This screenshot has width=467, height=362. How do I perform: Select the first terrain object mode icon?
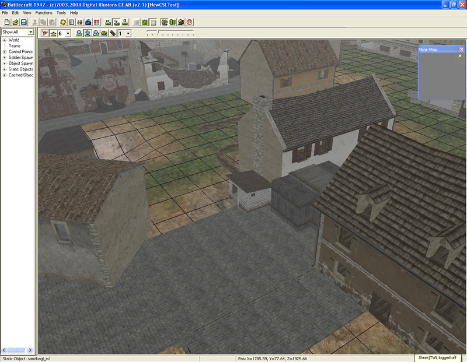click(x=108, y=22)
